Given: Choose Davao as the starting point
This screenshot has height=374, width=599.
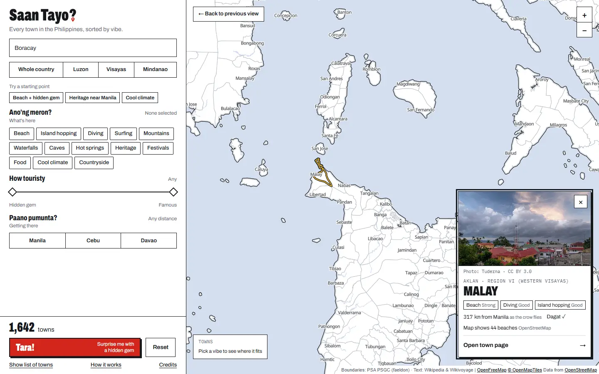Looking at the screenshot, I should click(x=149, y=241).
